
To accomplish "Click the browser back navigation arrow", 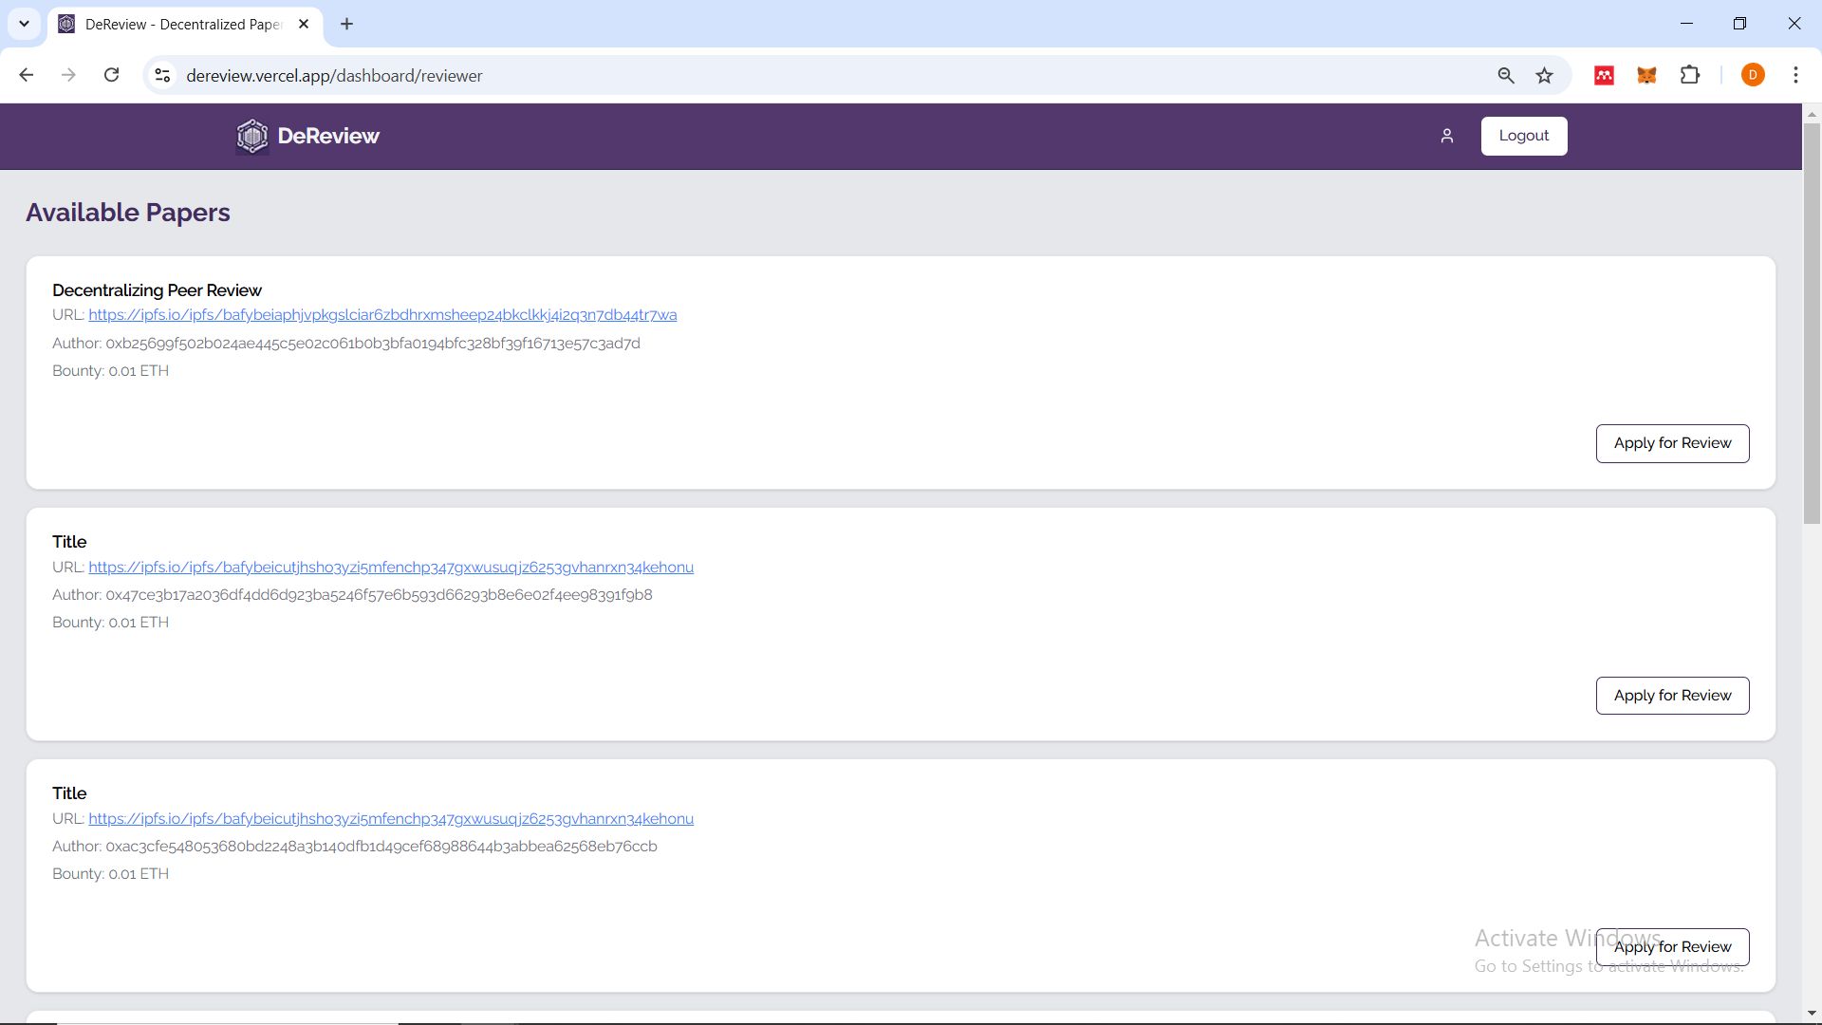I will 27,75.
